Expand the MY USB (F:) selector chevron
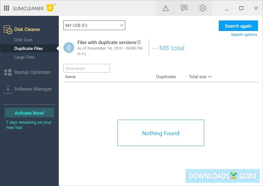 pos(121,25)
